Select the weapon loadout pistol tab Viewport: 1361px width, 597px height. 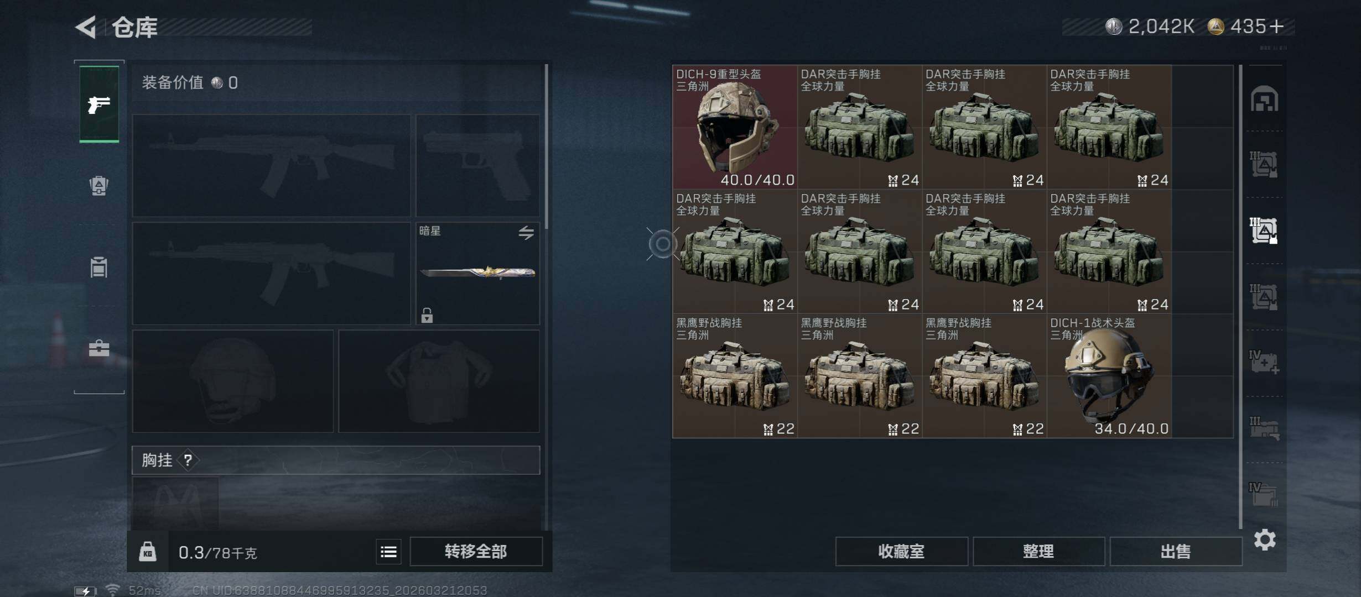(x=99, y=104)
